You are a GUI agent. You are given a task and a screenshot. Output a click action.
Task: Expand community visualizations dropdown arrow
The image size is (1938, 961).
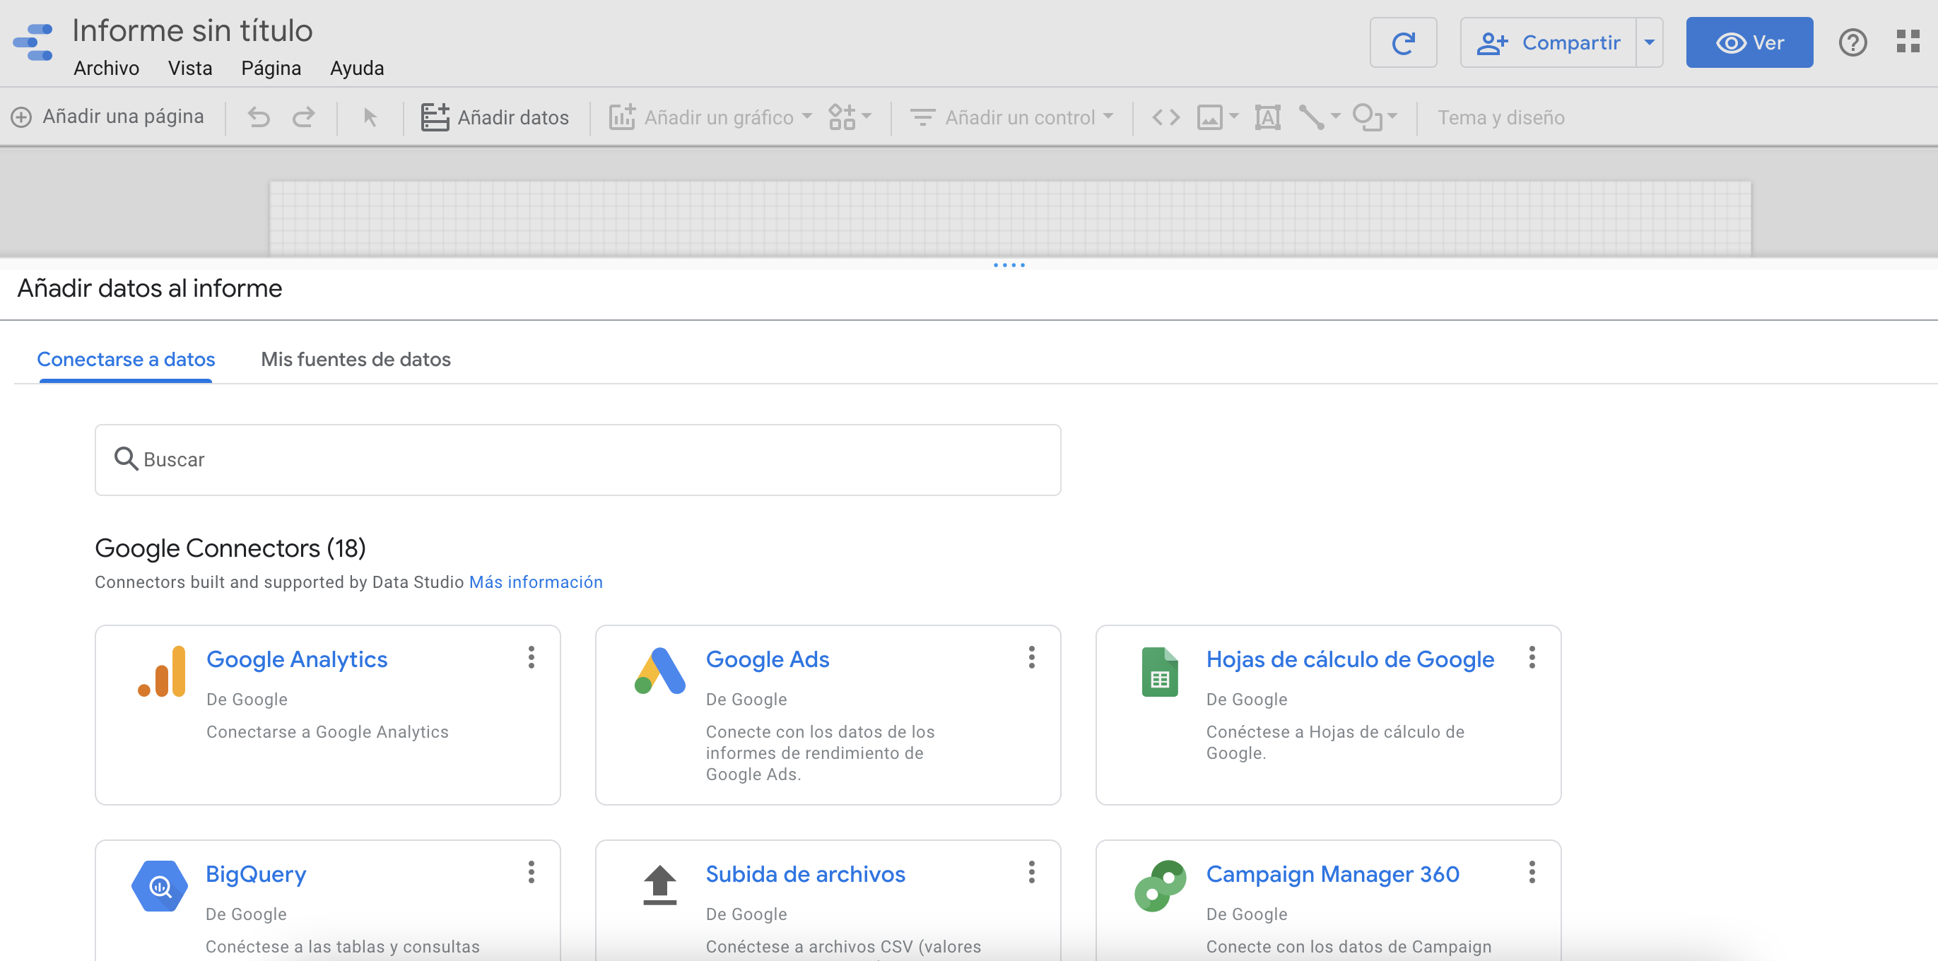pos(866,116)
